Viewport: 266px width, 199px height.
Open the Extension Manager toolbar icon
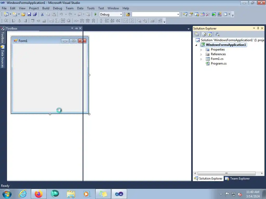coord(219,15)
